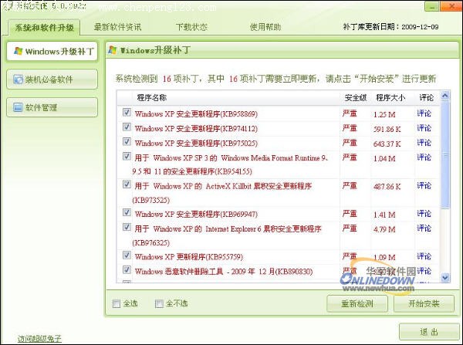463x345 pixels.
Task: Check the 全选 select-all checkbox
Action: 117,303
